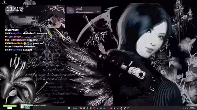Click the white C-shaped taskbar icon
The height and width of the screenshot is (110, 197).
[x=121, y=108]
